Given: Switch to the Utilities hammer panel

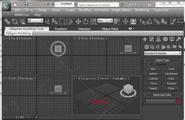Looking at the screenshot, I should 179,39.
